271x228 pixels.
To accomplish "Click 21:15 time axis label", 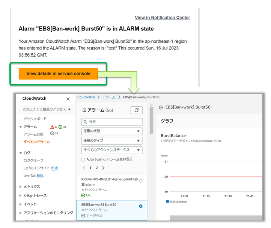I will pyautogui.click(x=206, y=196).
